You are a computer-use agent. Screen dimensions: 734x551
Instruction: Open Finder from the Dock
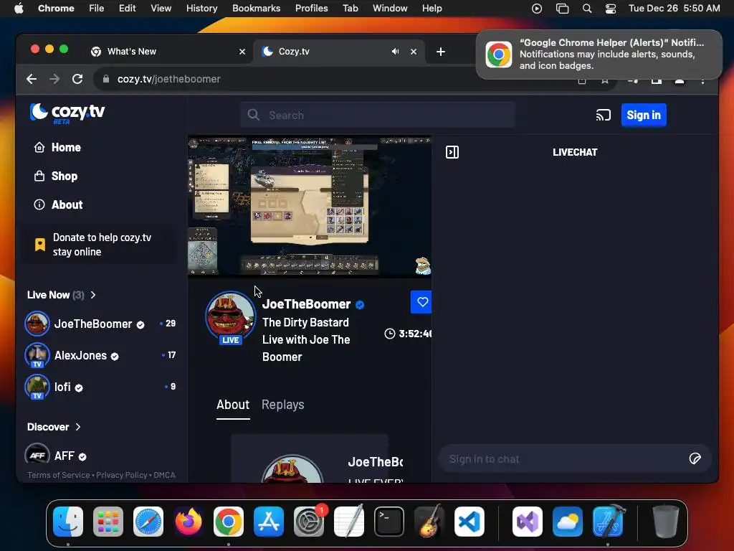coord(68,521)
